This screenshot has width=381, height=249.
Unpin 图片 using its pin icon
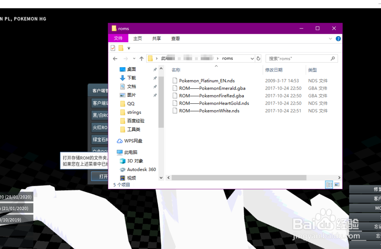[155, 95]
